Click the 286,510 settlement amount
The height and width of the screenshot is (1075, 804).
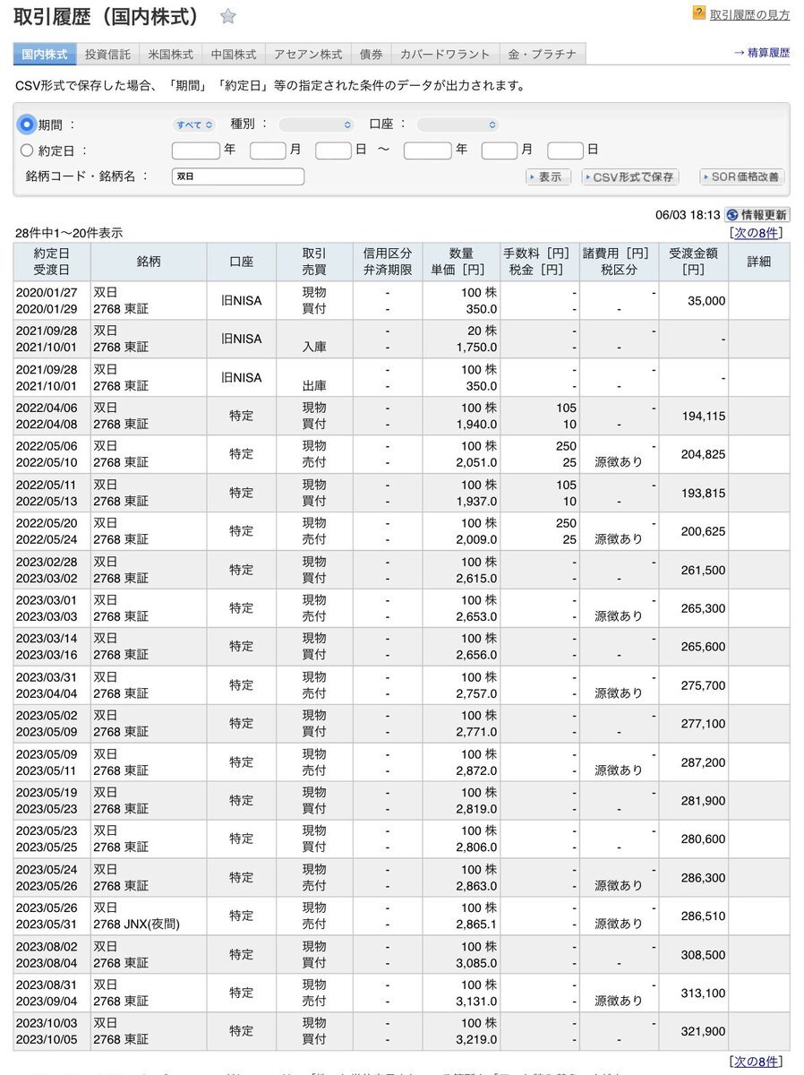click(x=703, y=916)
